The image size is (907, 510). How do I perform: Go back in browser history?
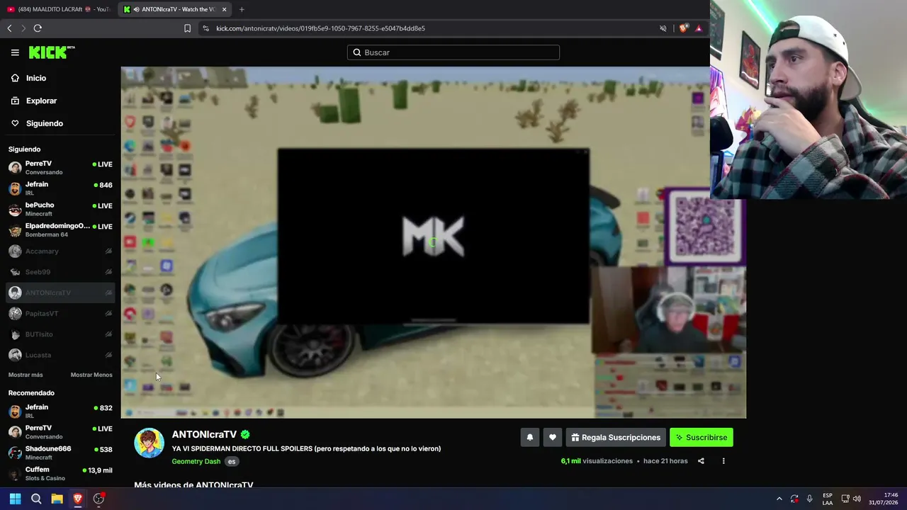pyautogui.click(x=9, y=28)
